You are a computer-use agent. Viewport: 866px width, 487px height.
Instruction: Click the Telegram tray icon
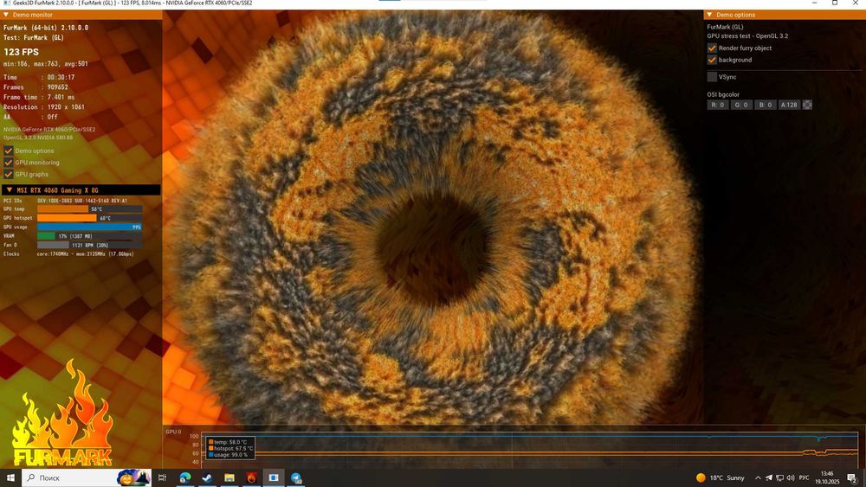click(x=769, y=477)
